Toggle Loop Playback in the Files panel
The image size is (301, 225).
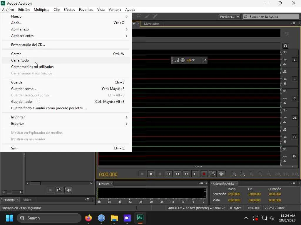click(59, 190)
